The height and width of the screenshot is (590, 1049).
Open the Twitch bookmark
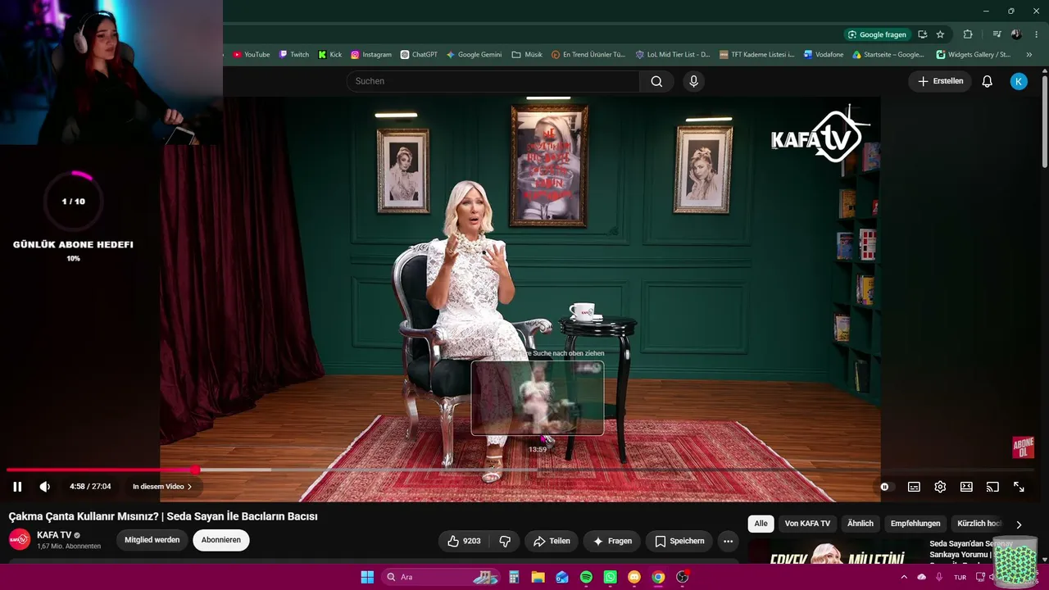coord(294,55)
